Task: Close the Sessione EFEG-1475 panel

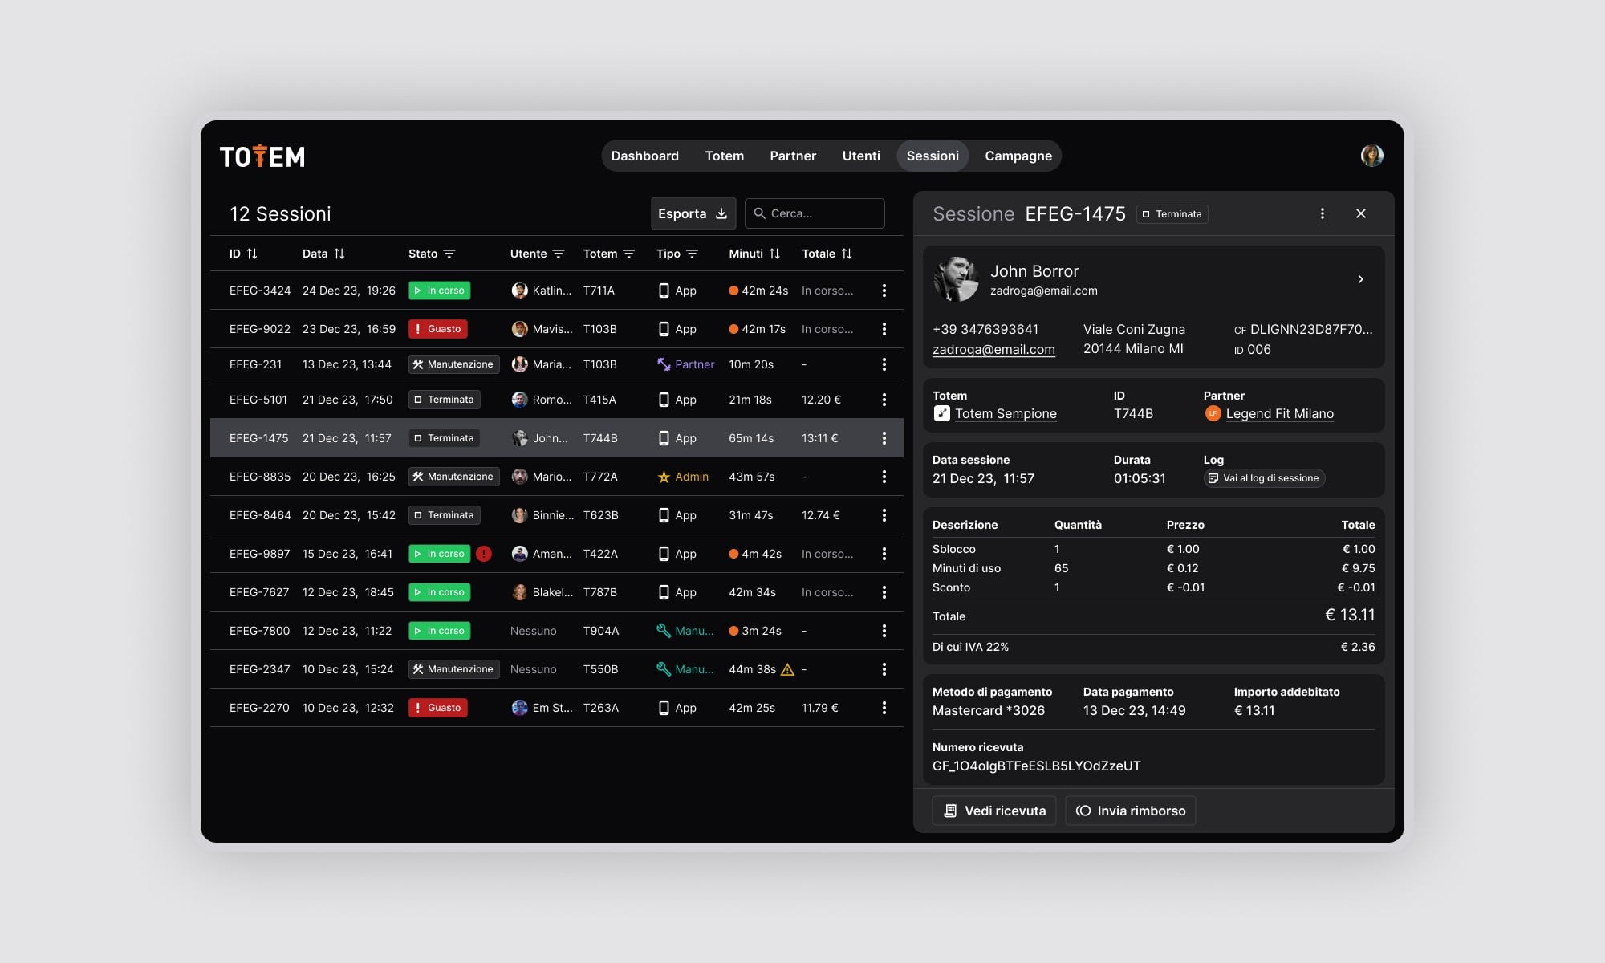Action: pos(1361,213)
